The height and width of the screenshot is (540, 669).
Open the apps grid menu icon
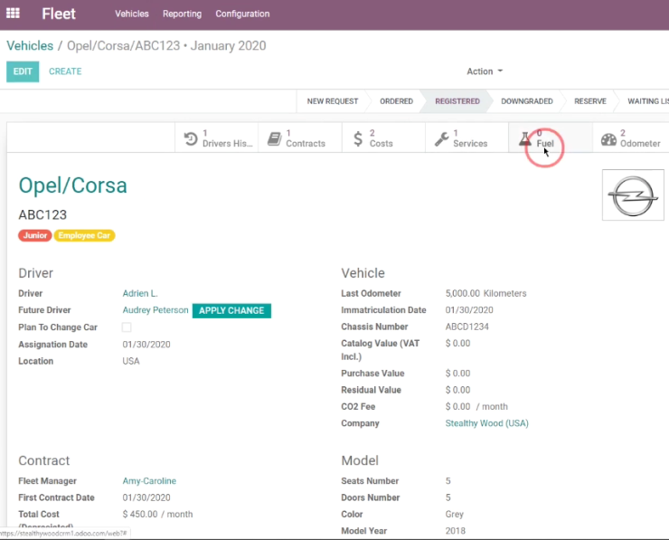pyautogui.click(x=13, y=14)
